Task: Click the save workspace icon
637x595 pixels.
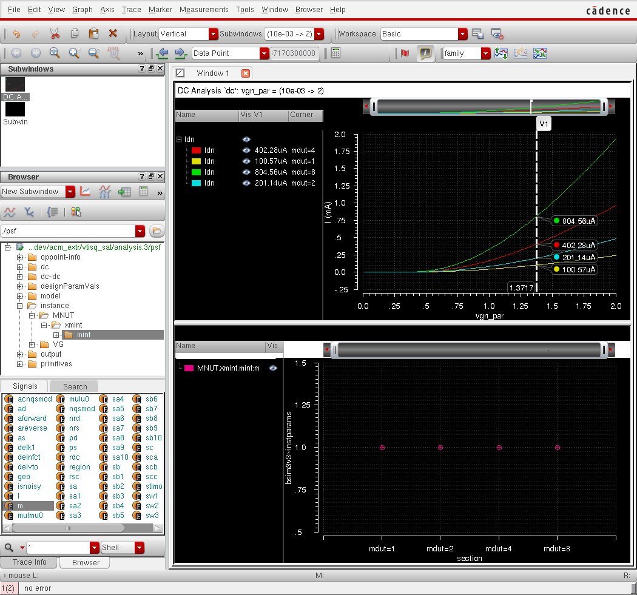Action: (x=477, y=34)
